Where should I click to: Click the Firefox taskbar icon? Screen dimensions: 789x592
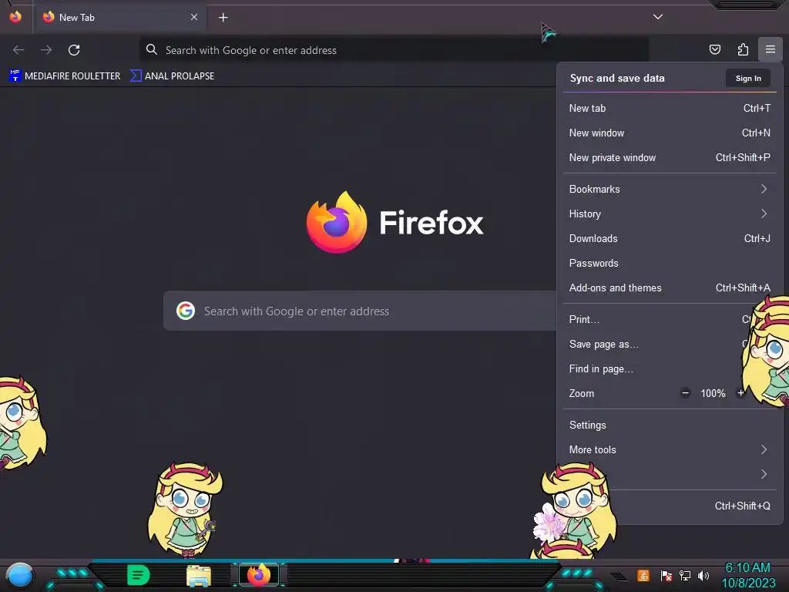pos(259,575)
